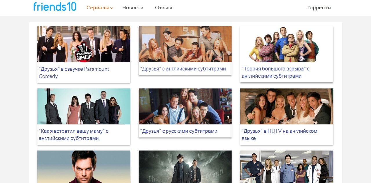Select the Scrubs hospital cast thumbnail
The width and height of the screenshot is (371, 183).
(x=286, y=167)
